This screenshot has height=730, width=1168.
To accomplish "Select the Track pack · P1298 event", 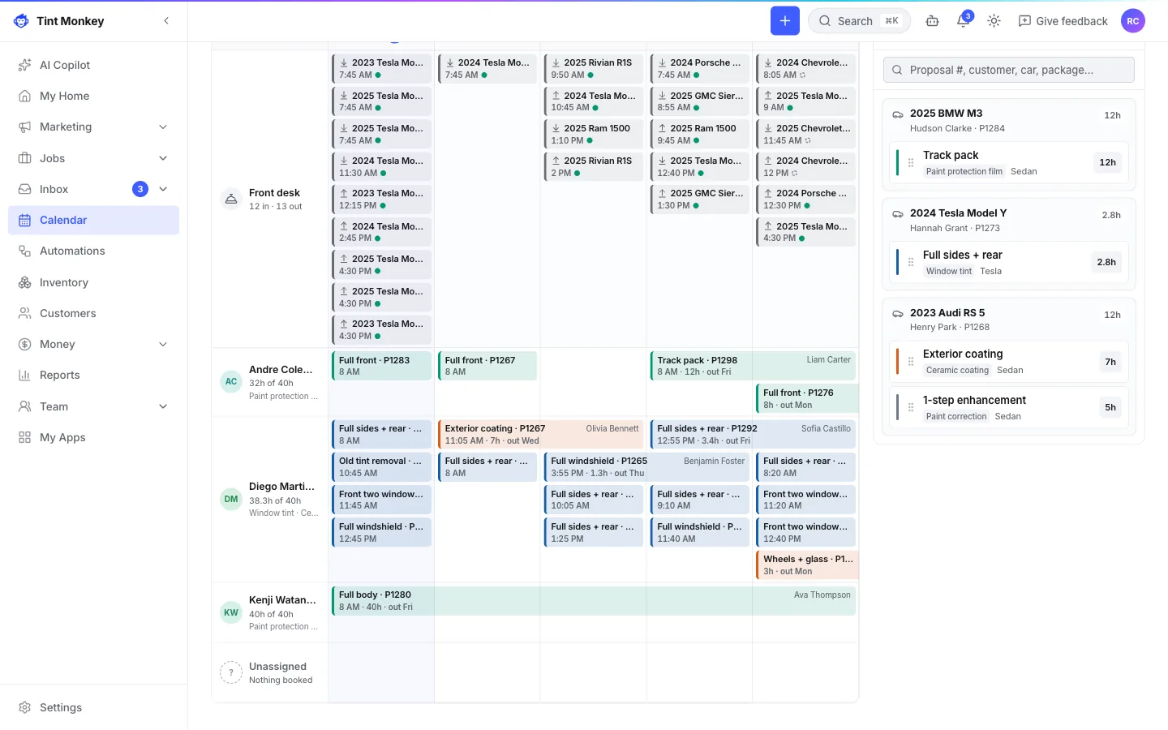I will 753,366.
